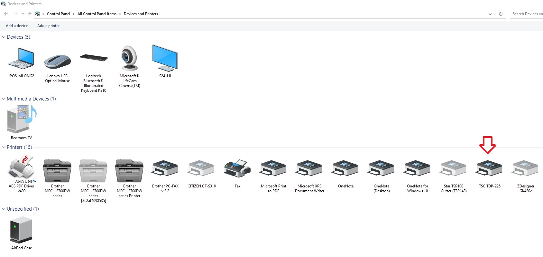Expand the chevron after All Control Panel Items
This screenshot has width=543, height=257.
[120, 14]
